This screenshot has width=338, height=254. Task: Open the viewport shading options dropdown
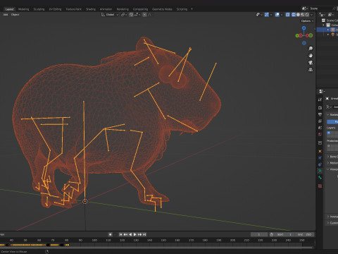point(312,15)
